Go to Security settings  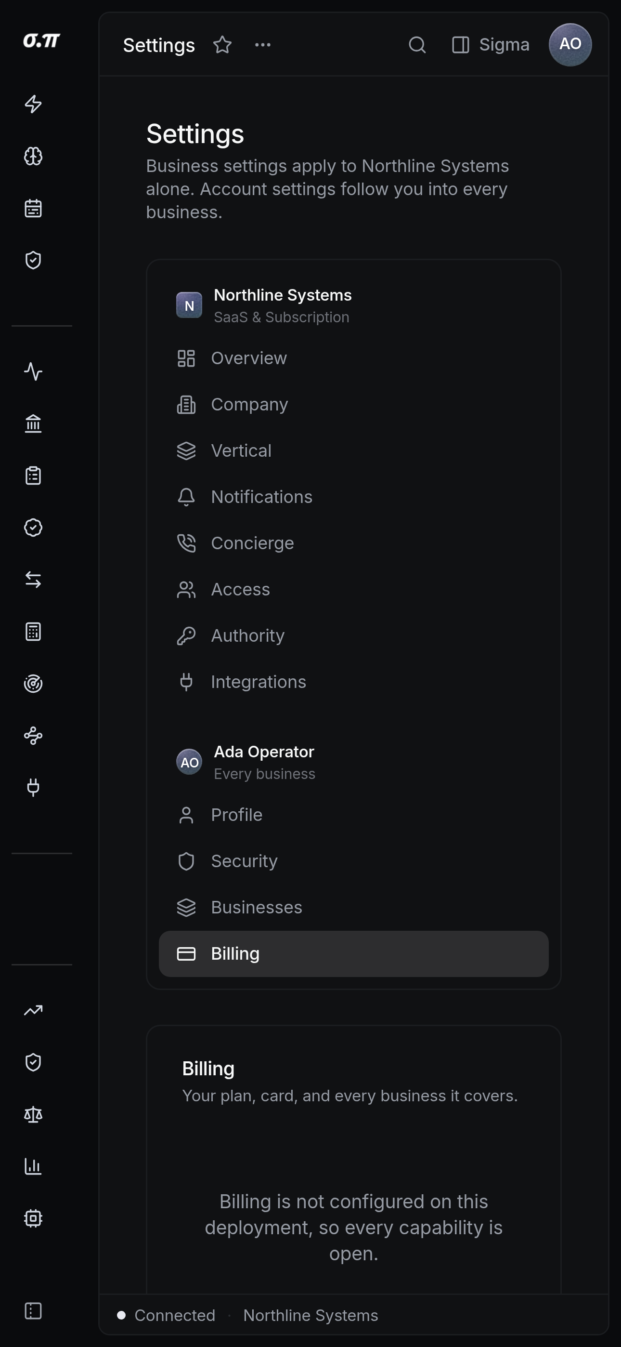(353, 861)
